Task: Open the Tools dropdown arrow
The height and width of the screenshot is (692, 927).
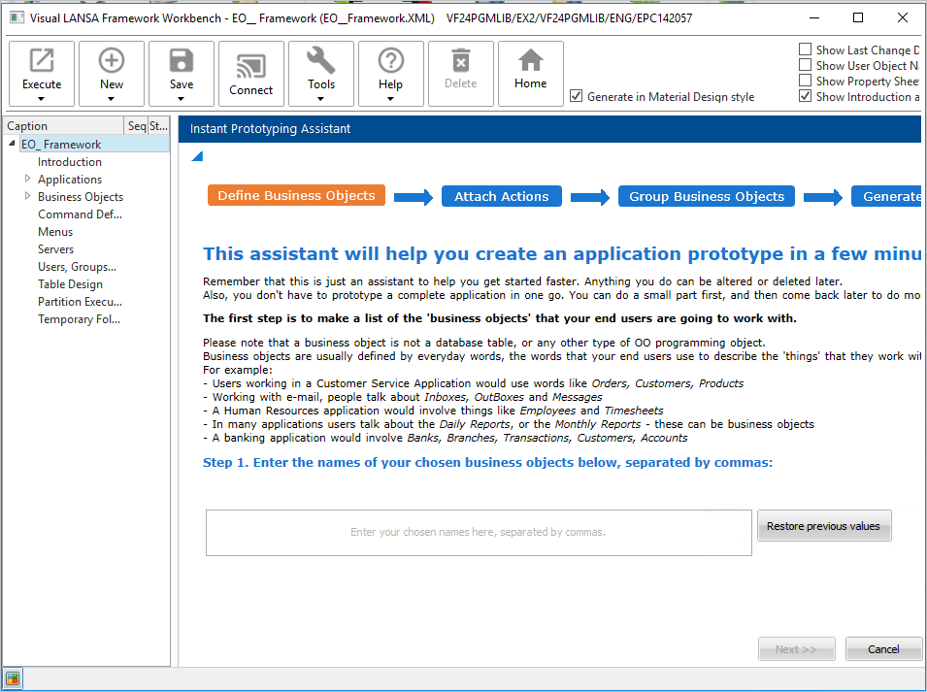Action: pyautogui.click(x=321, y=99)
